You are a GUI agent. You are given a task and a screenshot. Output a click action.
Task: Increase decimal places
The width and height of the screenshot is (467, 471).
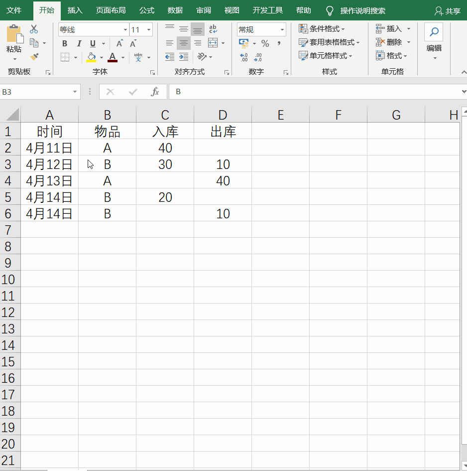(x=243, y=57)
